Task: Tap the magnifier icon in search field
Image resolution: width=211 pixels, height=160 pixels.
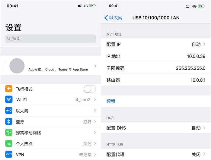Action: click(x=9, y=39)
